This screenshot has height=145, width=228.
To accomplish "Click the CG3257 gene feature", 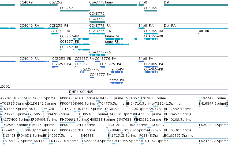I will pos(75,11).
